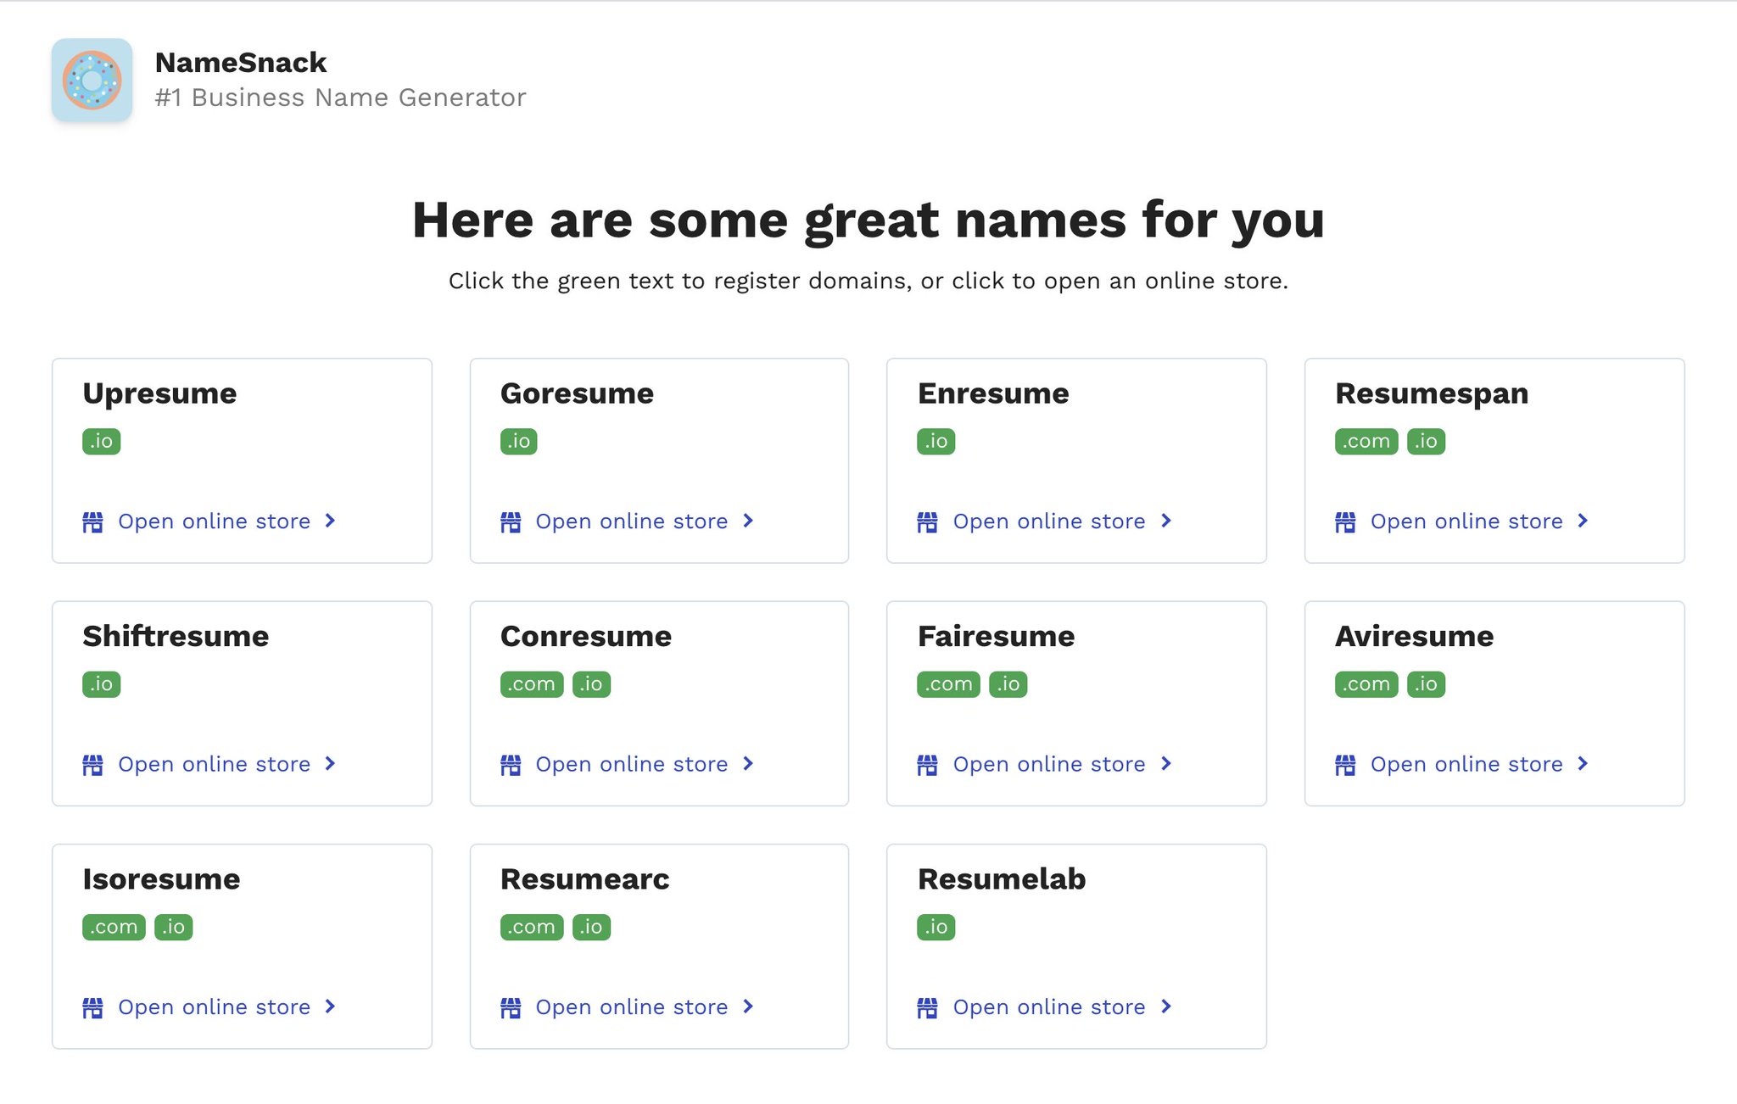Open online store for Resumearc

pos(630,1007)
